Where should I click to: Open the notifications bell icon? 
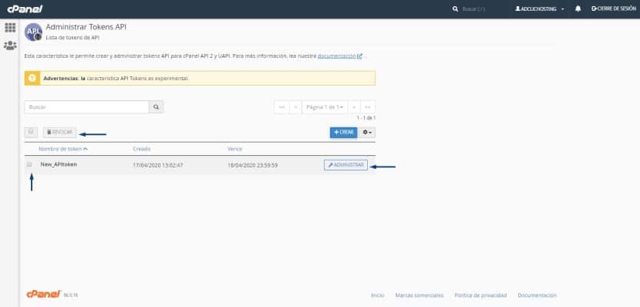pyautogui.click(x=578, y=8)
